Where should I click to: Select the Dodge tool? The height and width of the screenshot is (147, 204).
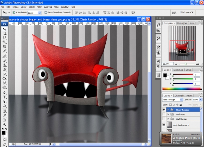[4, 87]
